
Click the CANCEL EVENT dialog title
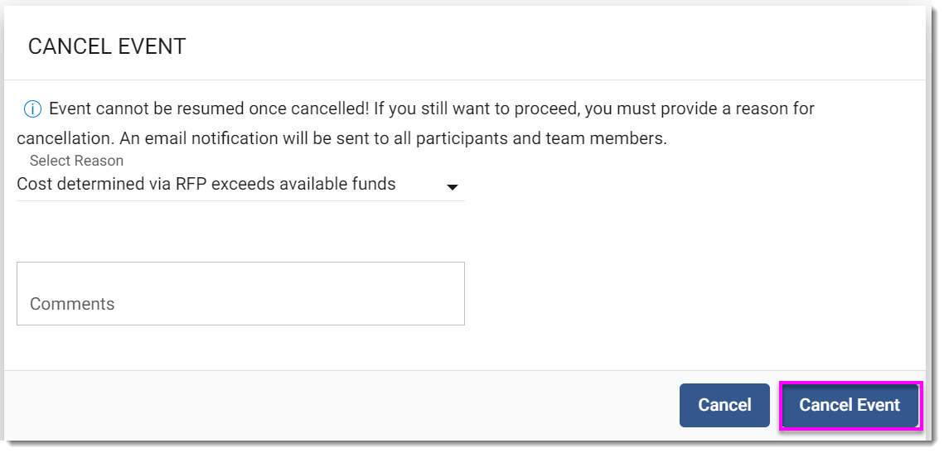[107, 46]
